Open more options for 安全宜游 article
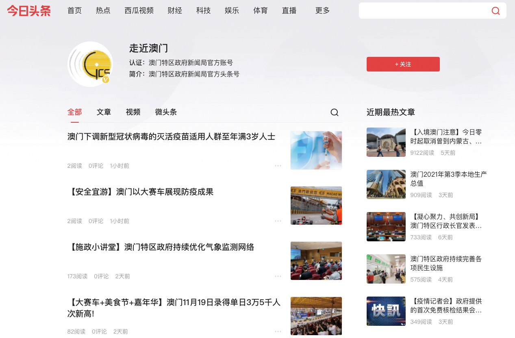Viewport: 515px width, 338px height. pyautogui.click(x=278, y=221)
